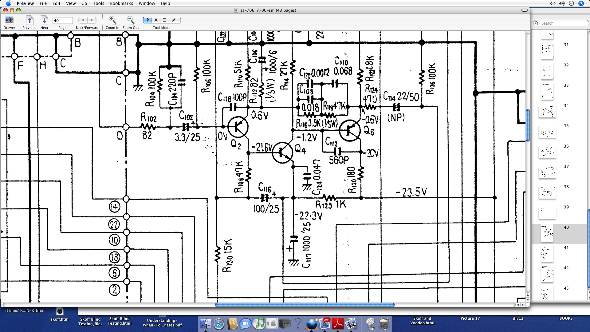
Task: Select page 42 thumbnail
Action: pos(547,274)
